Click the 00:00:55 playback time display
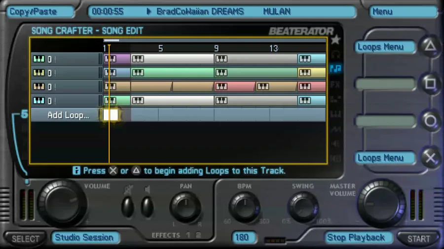The width and height of the screenshot is (444, 249). (108, 12)
